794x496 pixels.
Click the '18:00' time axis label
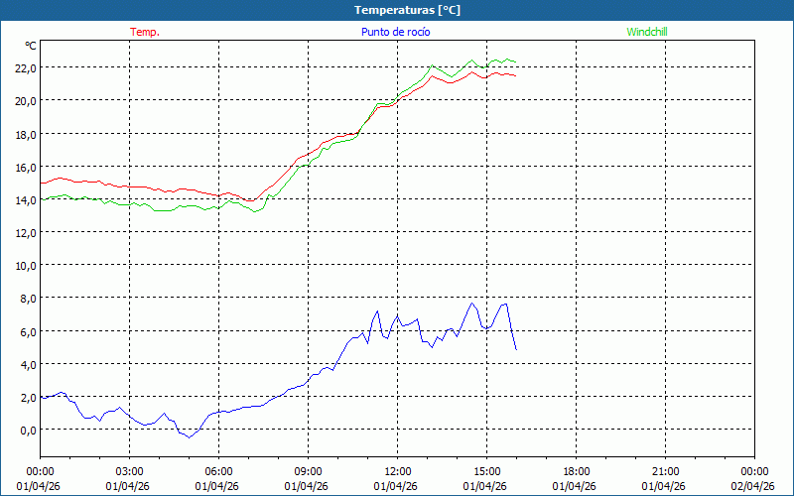coord(577,472)
